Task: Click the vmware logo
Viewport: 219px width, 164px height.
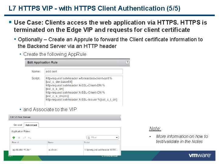Action: pyautogui.click(x=200, y=155)
